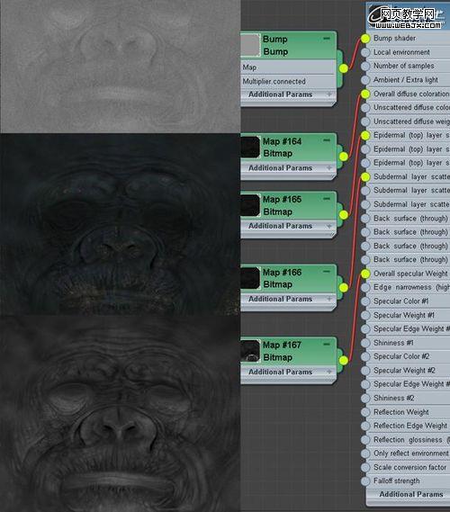Click the Scale conversion factor label
The height and width of the screenshot is (512, 450).
pyautogui.click(x=409, y=467)
